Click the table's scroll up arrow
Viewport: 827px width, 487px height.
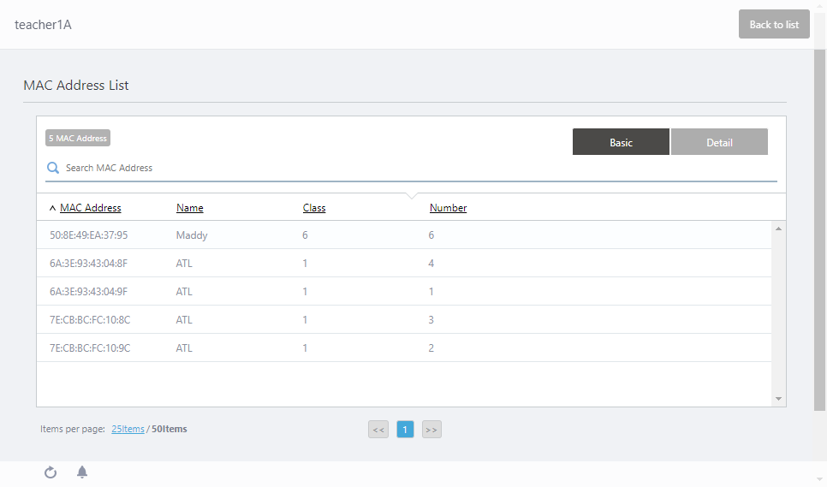pyautogui.click(x=778, y=229)
